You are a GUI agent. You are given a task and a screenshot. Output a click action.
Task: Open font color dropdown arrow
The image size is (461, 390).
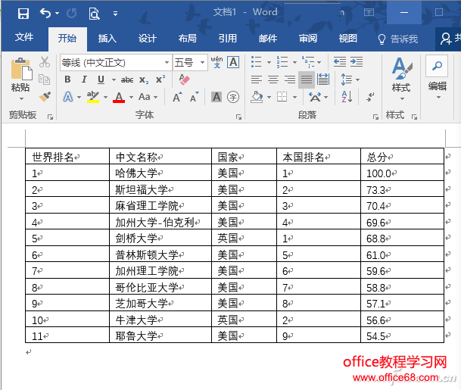pyautogui.click(x=132, y=97)
